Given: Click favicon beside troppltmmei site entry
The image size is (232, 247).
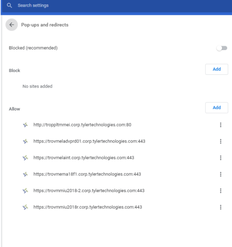Looking at the screenshot, I should point(25,125).
